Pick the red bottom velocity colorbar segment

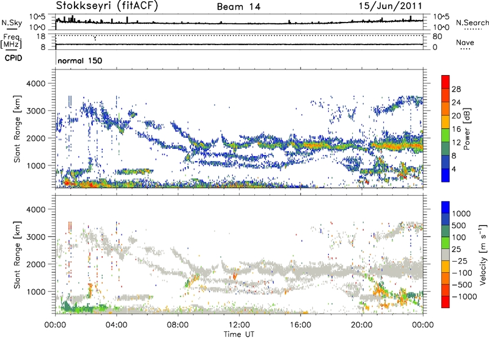[x=446, y=302]
